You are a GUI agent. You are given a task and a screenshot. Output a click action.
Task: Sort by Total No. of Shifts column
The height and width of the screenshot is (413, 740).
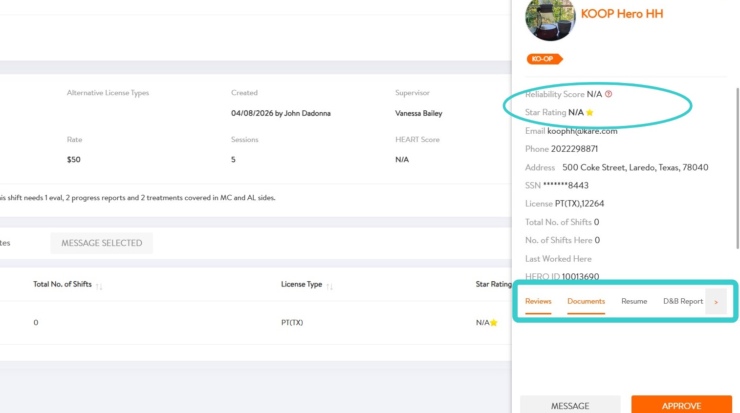[99, 287]
